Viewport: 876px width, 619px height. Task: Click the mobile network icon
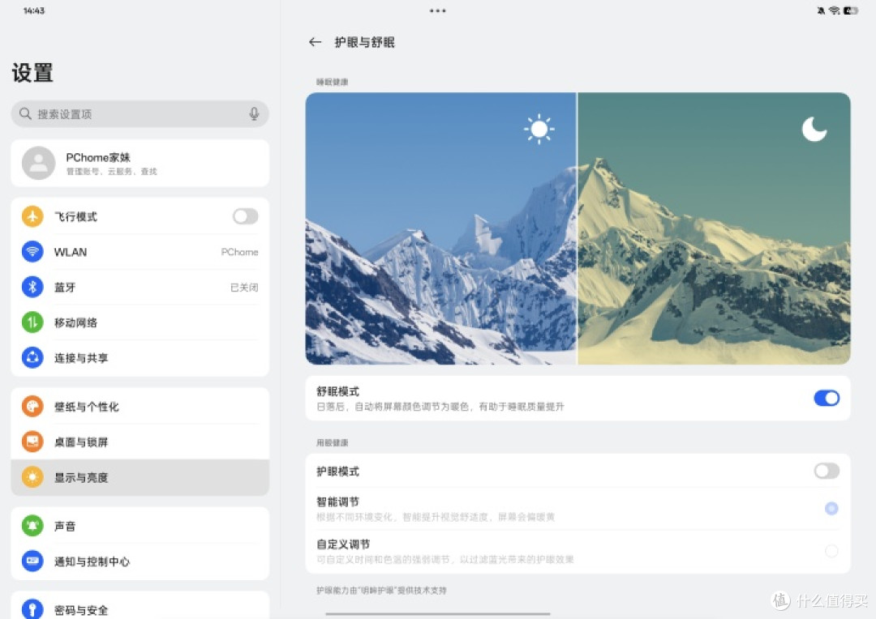[32, 322]
